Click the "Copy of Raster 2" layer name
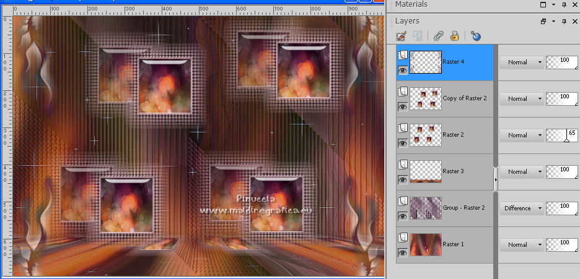This screenshot has height=279, width=580. [465, 98]
